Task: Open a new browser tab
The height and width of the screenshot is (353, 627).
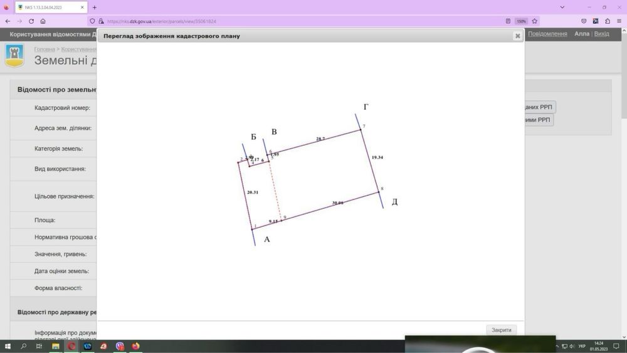Action: point(95,7)
